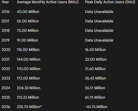This screenshot has width=138, height=111.
Task: Click the Average Monthly Active Users header
Action: pos(48,2)
